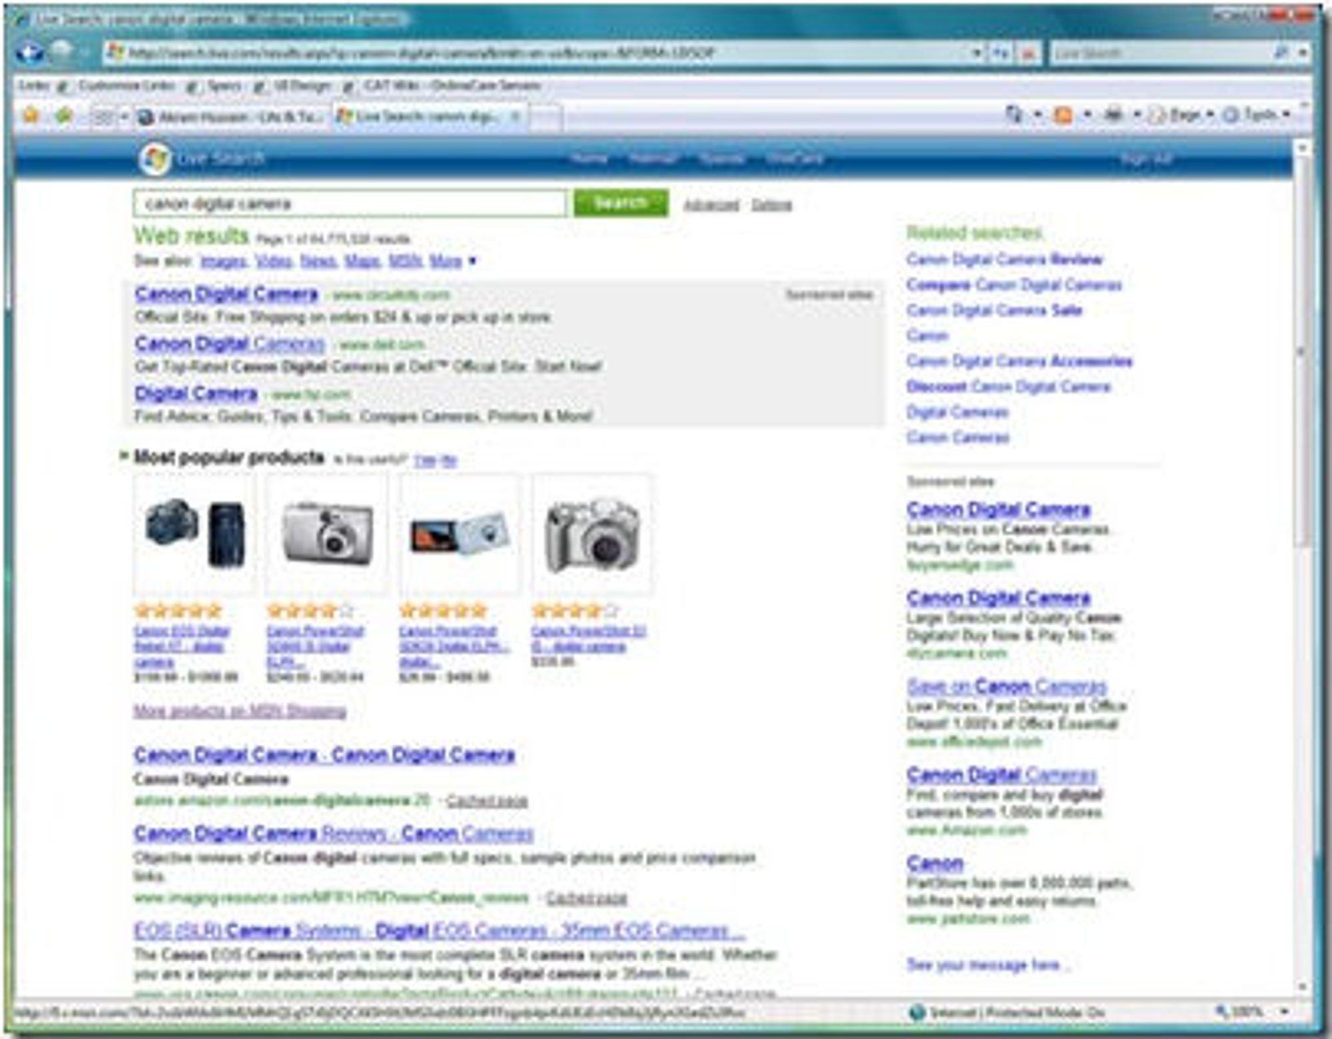Click the CAT Wiki link in Links bar
This screenshot has height=1039, width=1332.
(x=452, y=85)
